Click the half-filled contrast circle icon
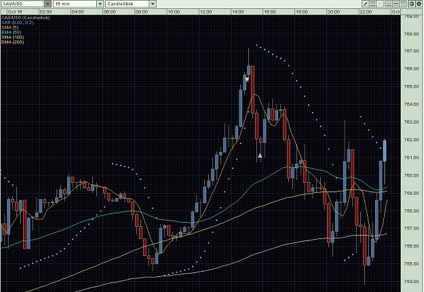 (412, 4)
